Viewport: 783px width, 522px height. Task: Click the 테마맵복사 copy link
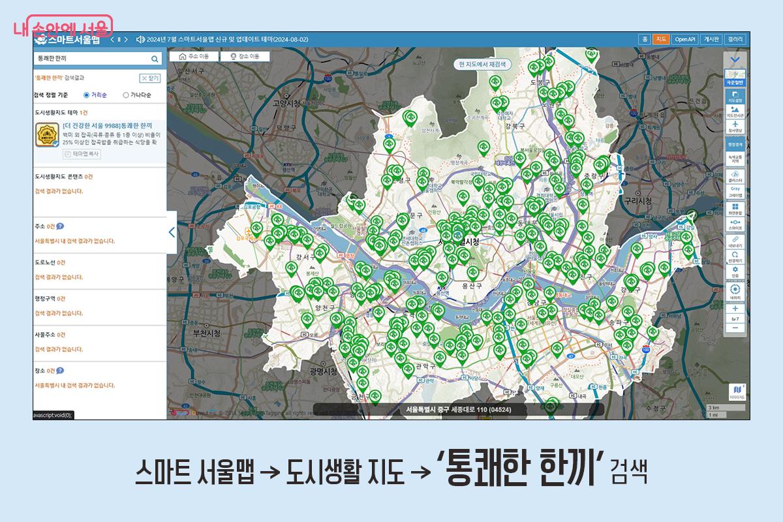[x=82, y=153]
